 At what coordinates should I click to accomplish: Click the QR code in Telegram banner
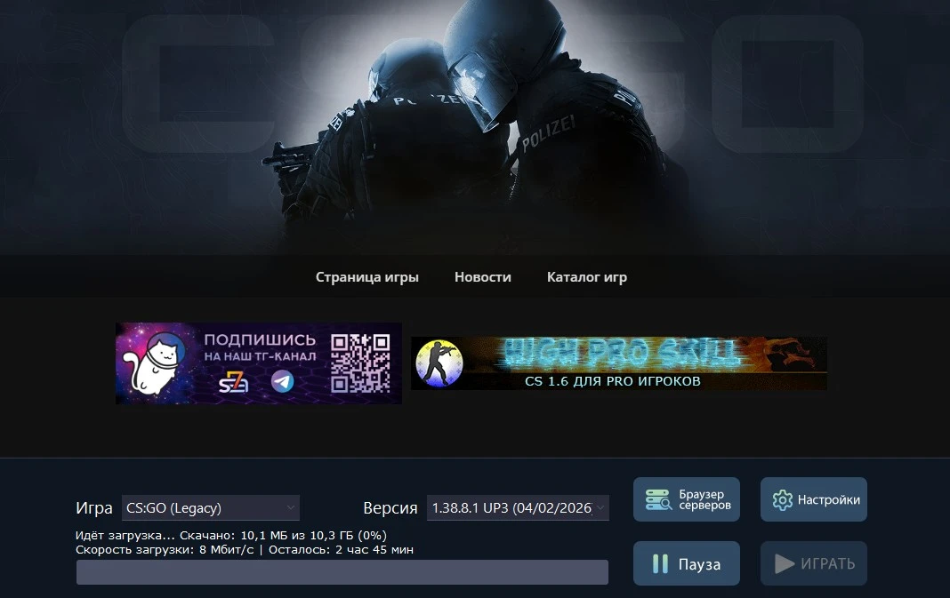[360, 363]
